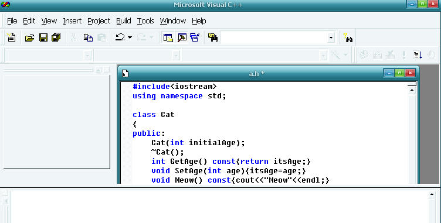Screen dimensions: 441x223
Task: Click the Find in Files binoculars icon
Action: (x=213, y=37)
